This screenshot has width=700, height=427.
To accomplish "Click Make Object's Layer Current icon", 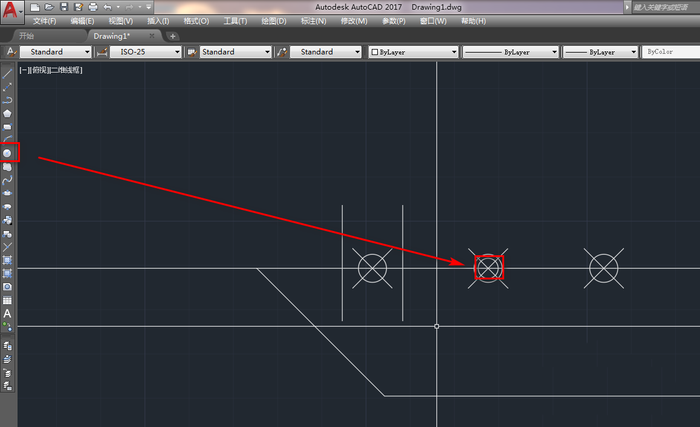I will [7, 359].
